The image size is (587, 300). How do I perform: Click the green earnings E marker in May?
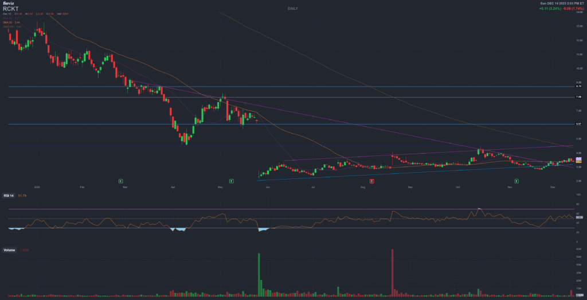[230, 181]
